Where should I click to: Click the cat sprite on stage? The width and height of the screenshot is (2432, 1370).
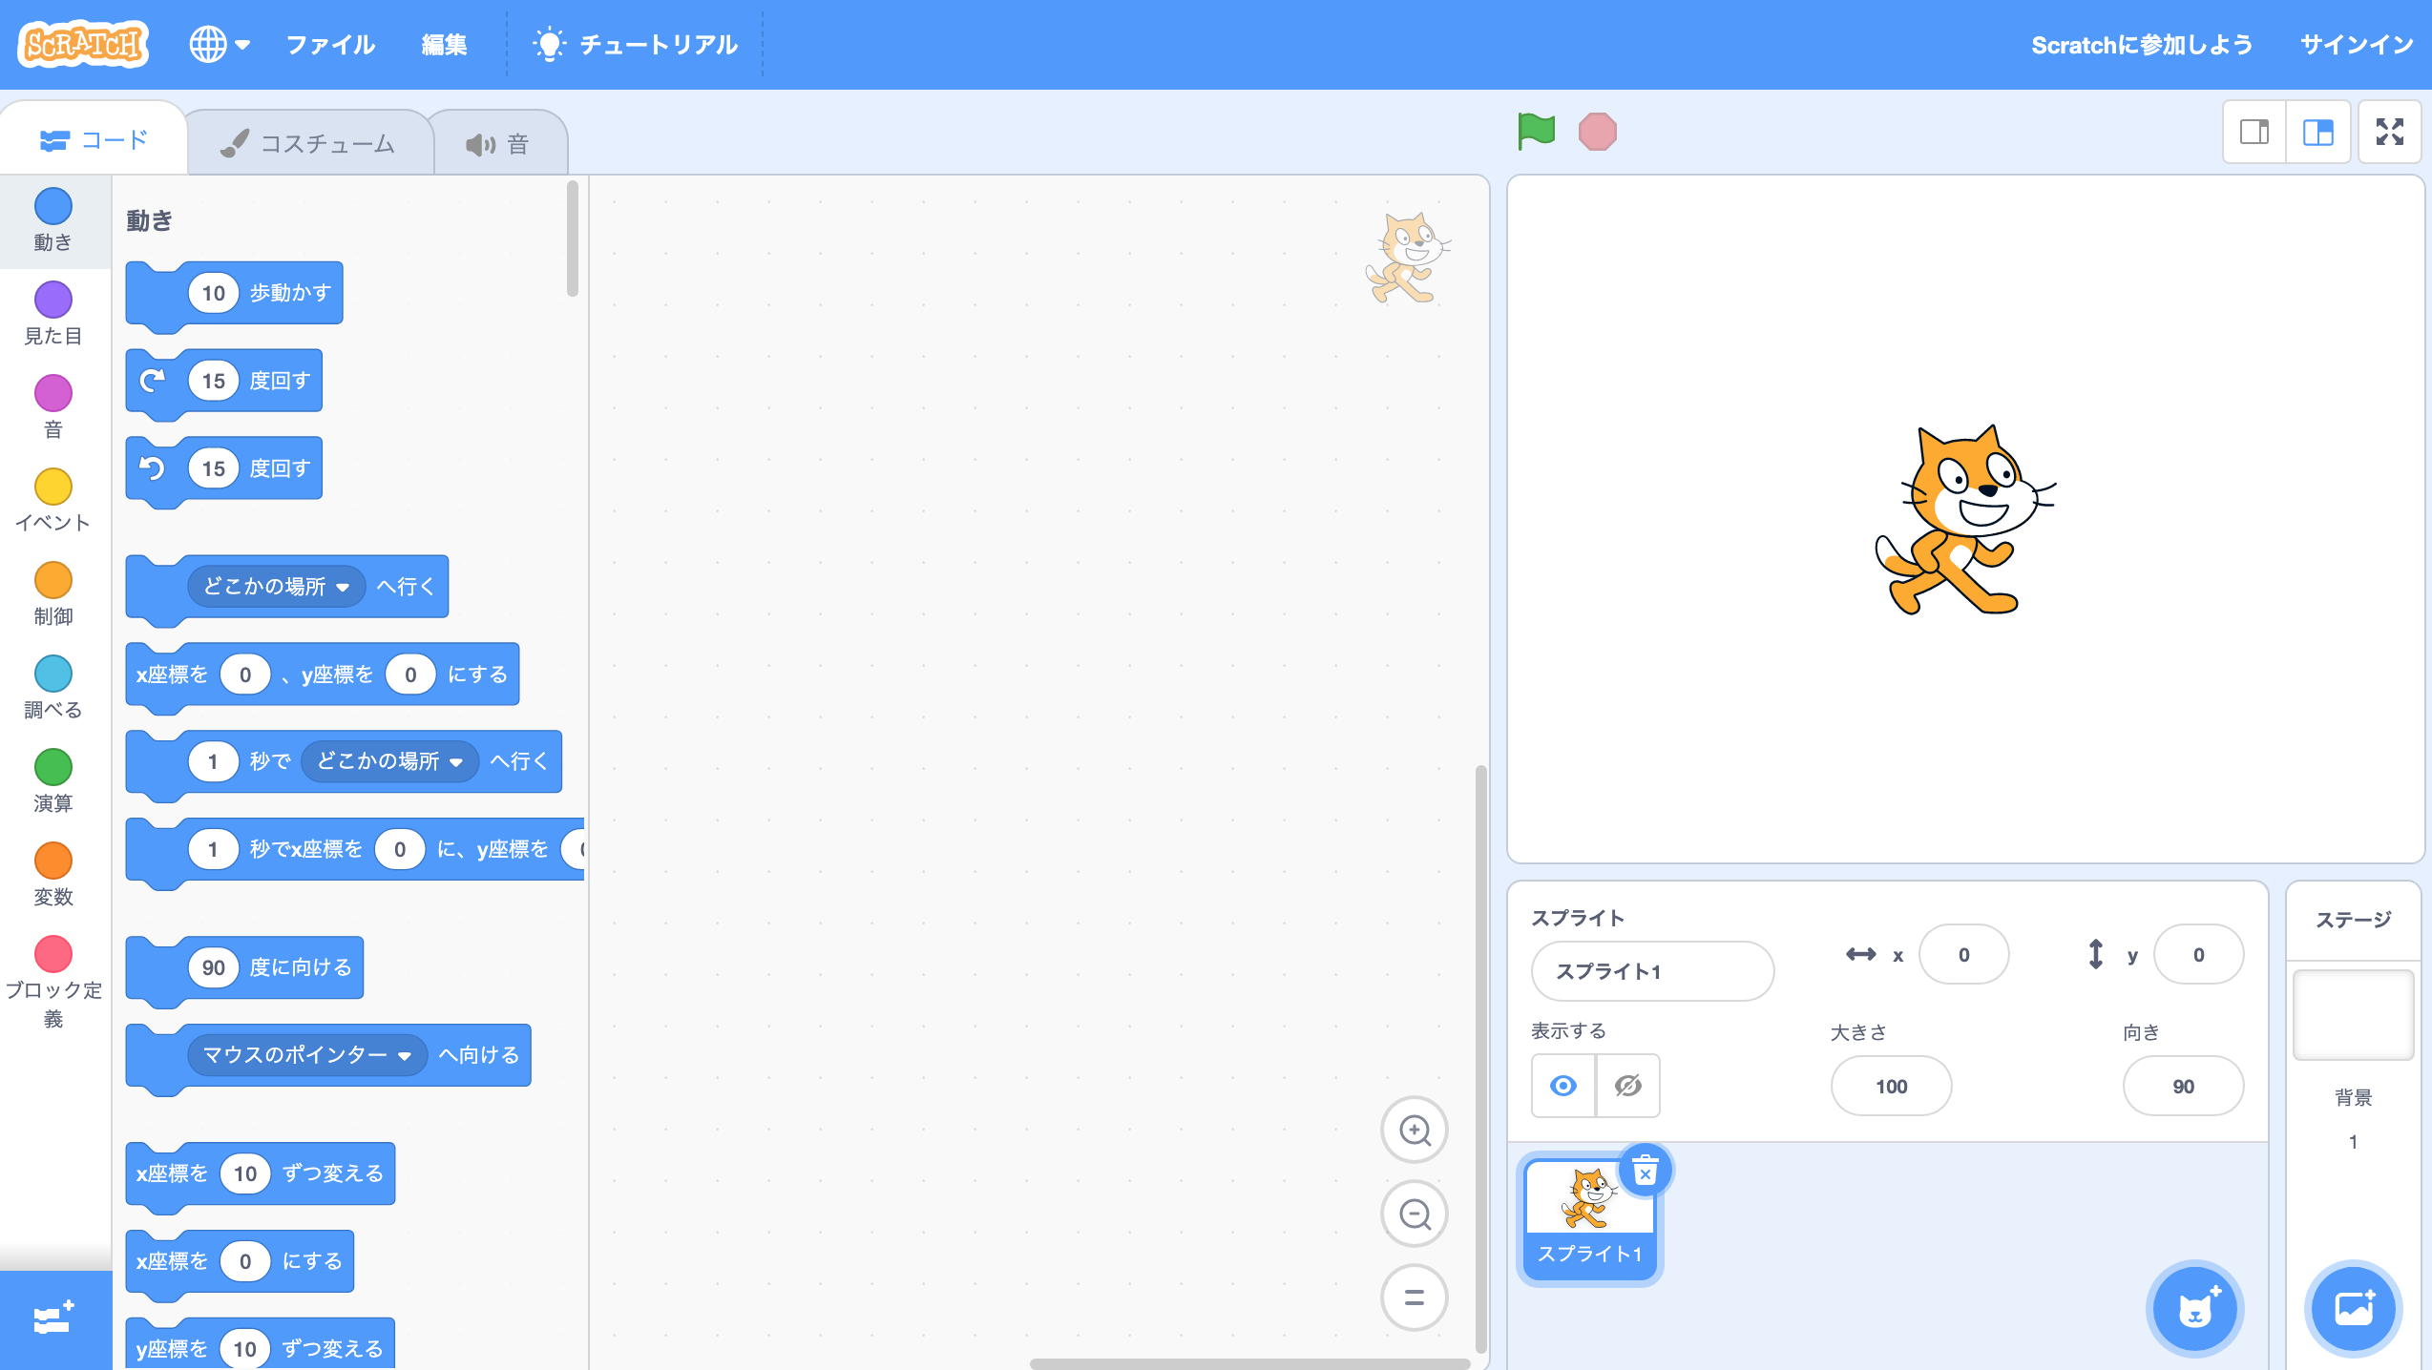pyautogui.click(x=1964, y=521)
